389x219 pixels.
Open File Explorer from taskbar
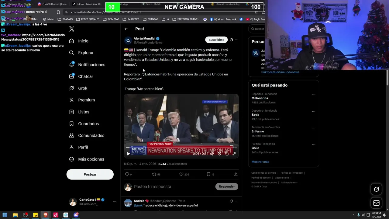15,215
